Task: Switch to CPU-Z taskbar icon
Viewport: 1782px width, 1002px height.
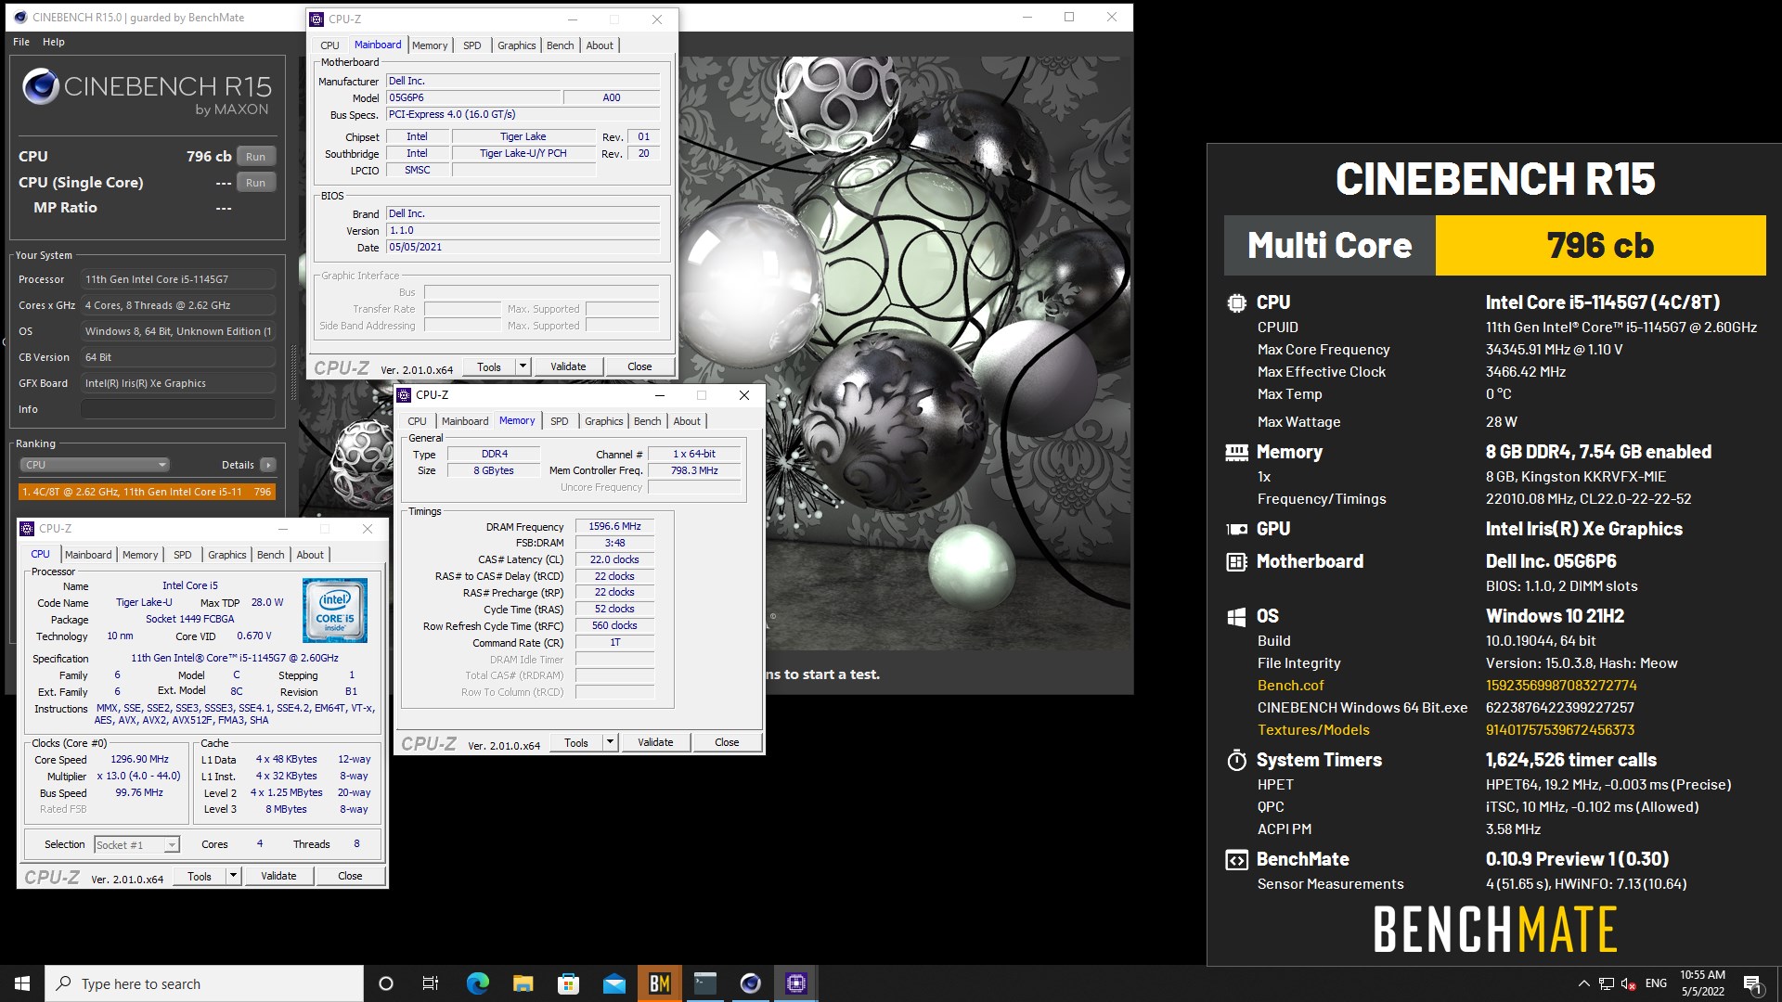Action: (x=796, y=983)
